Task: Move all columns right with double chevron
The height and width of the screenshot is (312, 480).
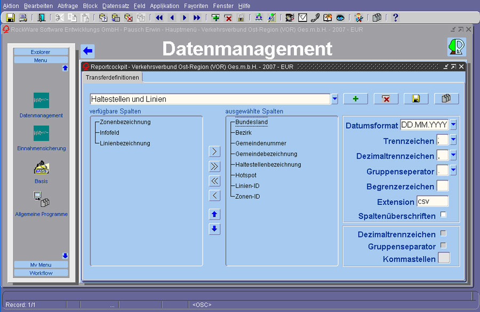Action: tap(214, 166)
